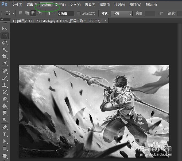This screenshot has height=161, width=182.
Task: Close the QQ截图20171123084636.jpg document tab
Action: pos(106,21)
